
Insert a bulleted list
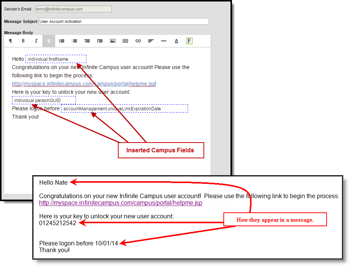coord(62,41)
